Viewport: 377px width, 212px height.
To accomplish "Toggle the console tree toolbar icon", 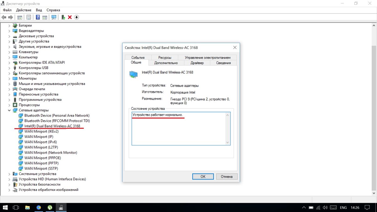I will tap(20, 17).
